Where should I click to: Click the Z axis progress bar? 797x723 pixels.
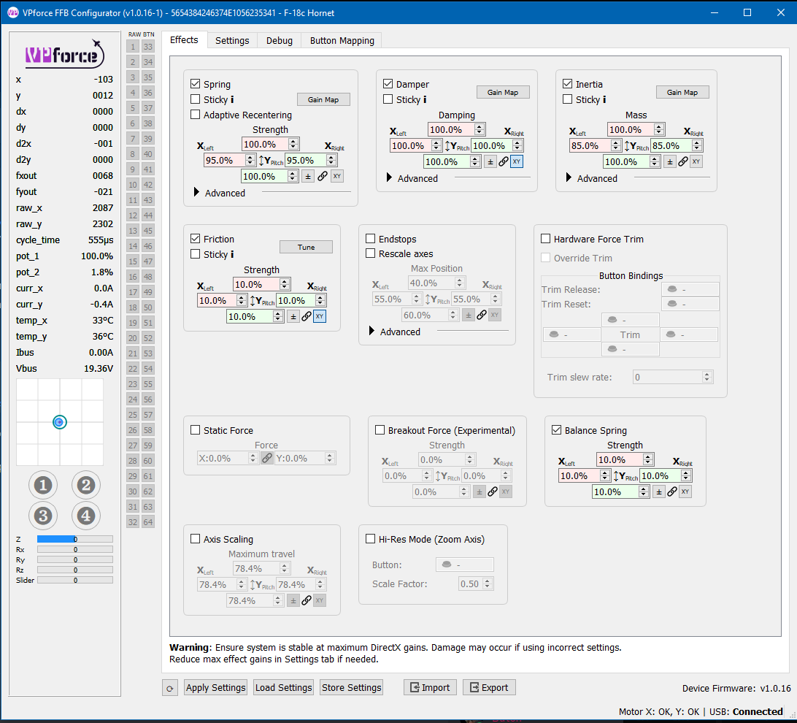74,539
